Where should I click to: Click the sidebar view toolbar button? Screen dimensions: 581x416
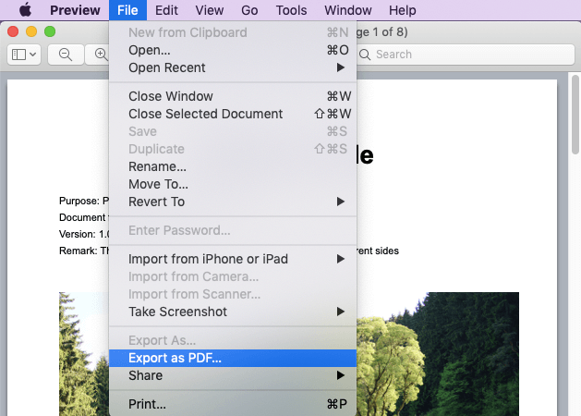(x=23, y=55)
